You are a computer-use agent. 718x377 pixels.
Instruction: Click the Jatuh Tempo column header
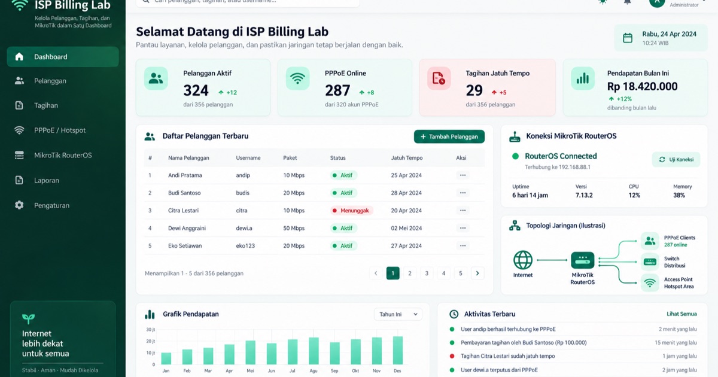pos(407,158)
